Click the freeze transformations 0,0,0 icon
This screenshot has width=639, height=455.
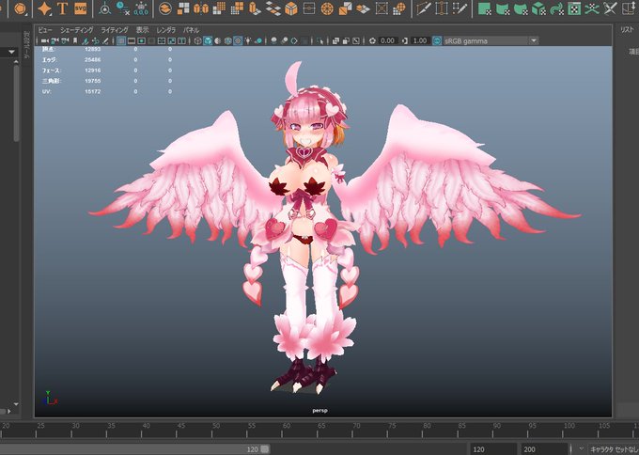pos(141,8)
